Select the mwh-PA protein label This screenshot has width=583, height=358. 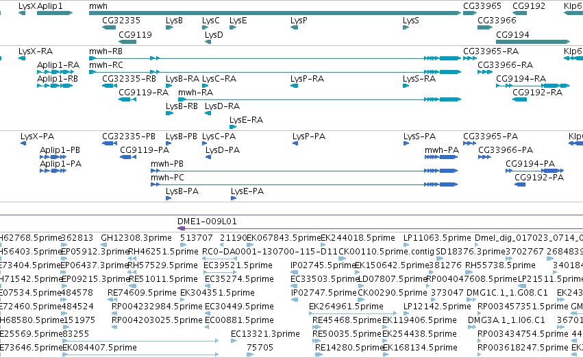coord(442,150)
